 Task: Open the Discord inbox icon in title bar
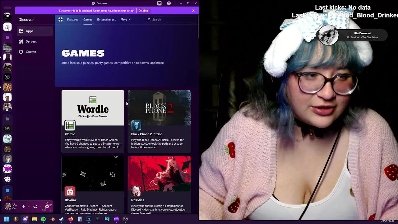point(160,3)
